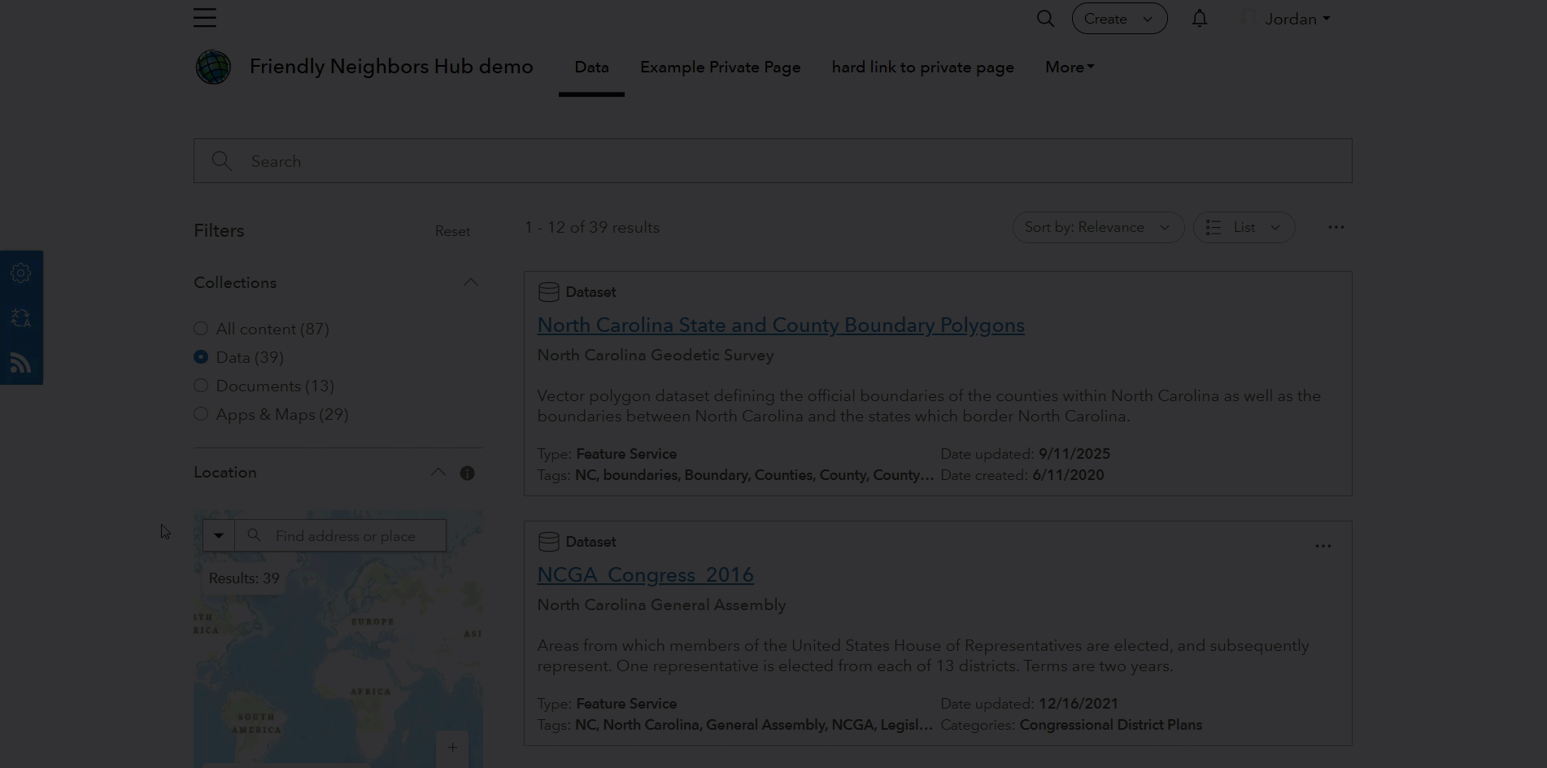Zoom in on the location map with the plus control
Image resolution: width=1547 pixels, height=768 pixels.
tap(452, 747)
